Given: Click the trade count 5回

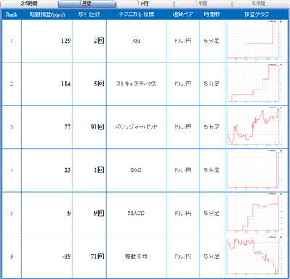Looking at the screenshot, I should (x=99, y=84).
